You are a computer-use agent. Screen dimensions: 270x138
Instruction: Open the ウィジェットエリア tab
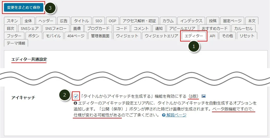161,36
